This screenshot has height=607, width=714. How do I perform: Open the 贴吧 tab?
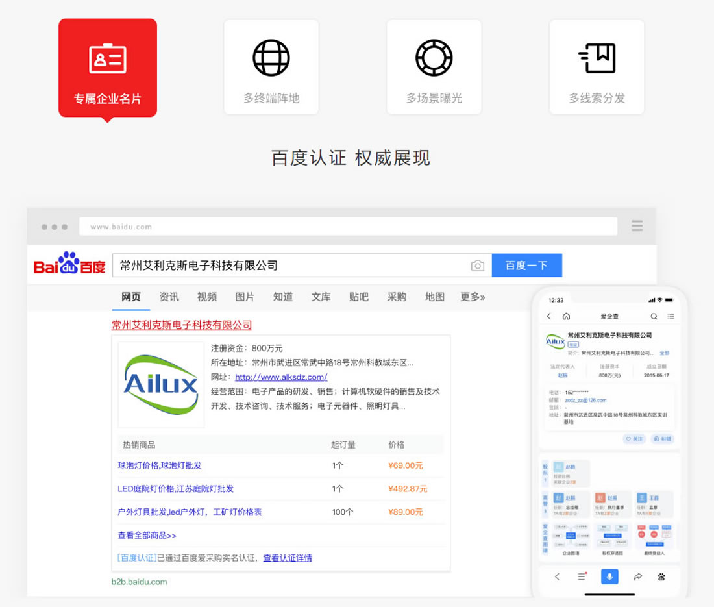click(359, 297)
